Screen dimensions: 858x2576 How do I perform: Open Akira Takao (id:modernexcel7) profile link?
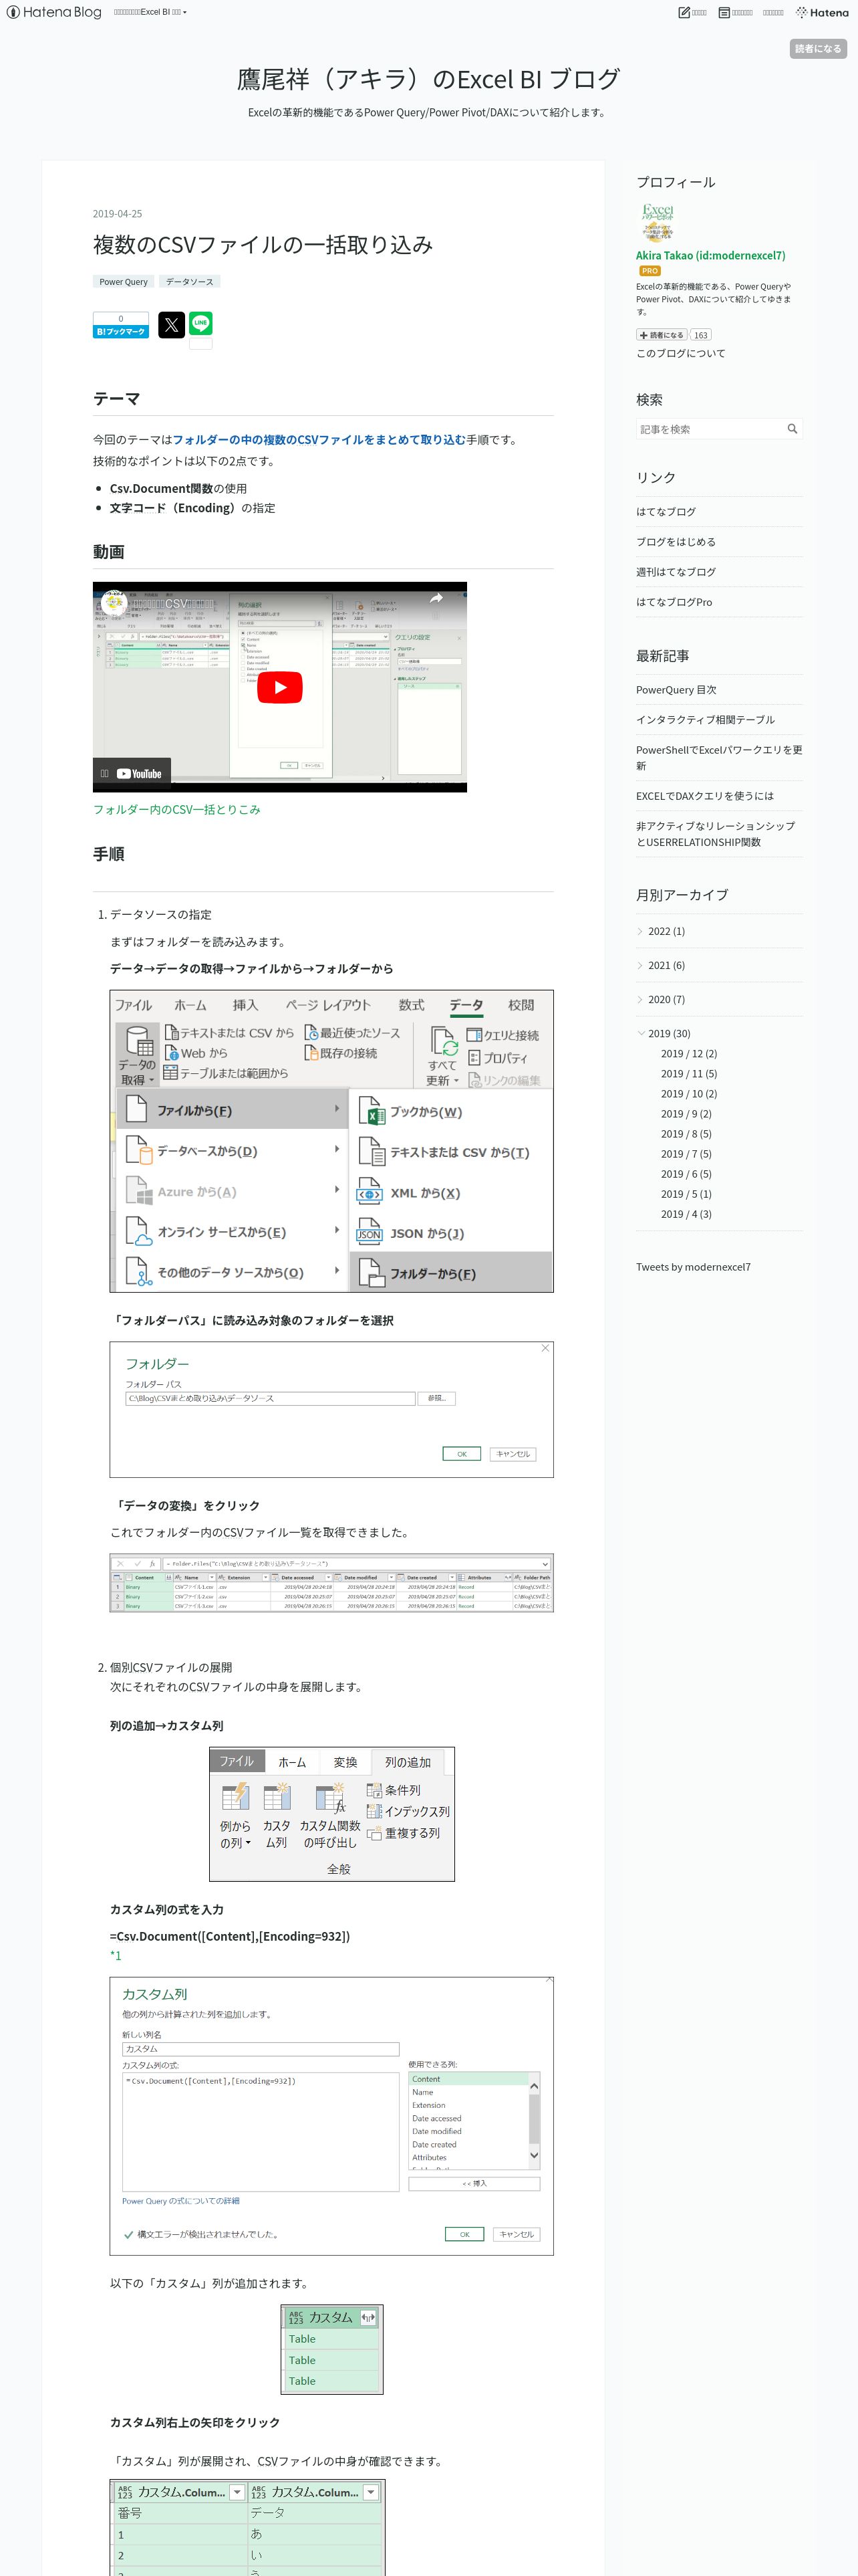coord(710,255)
